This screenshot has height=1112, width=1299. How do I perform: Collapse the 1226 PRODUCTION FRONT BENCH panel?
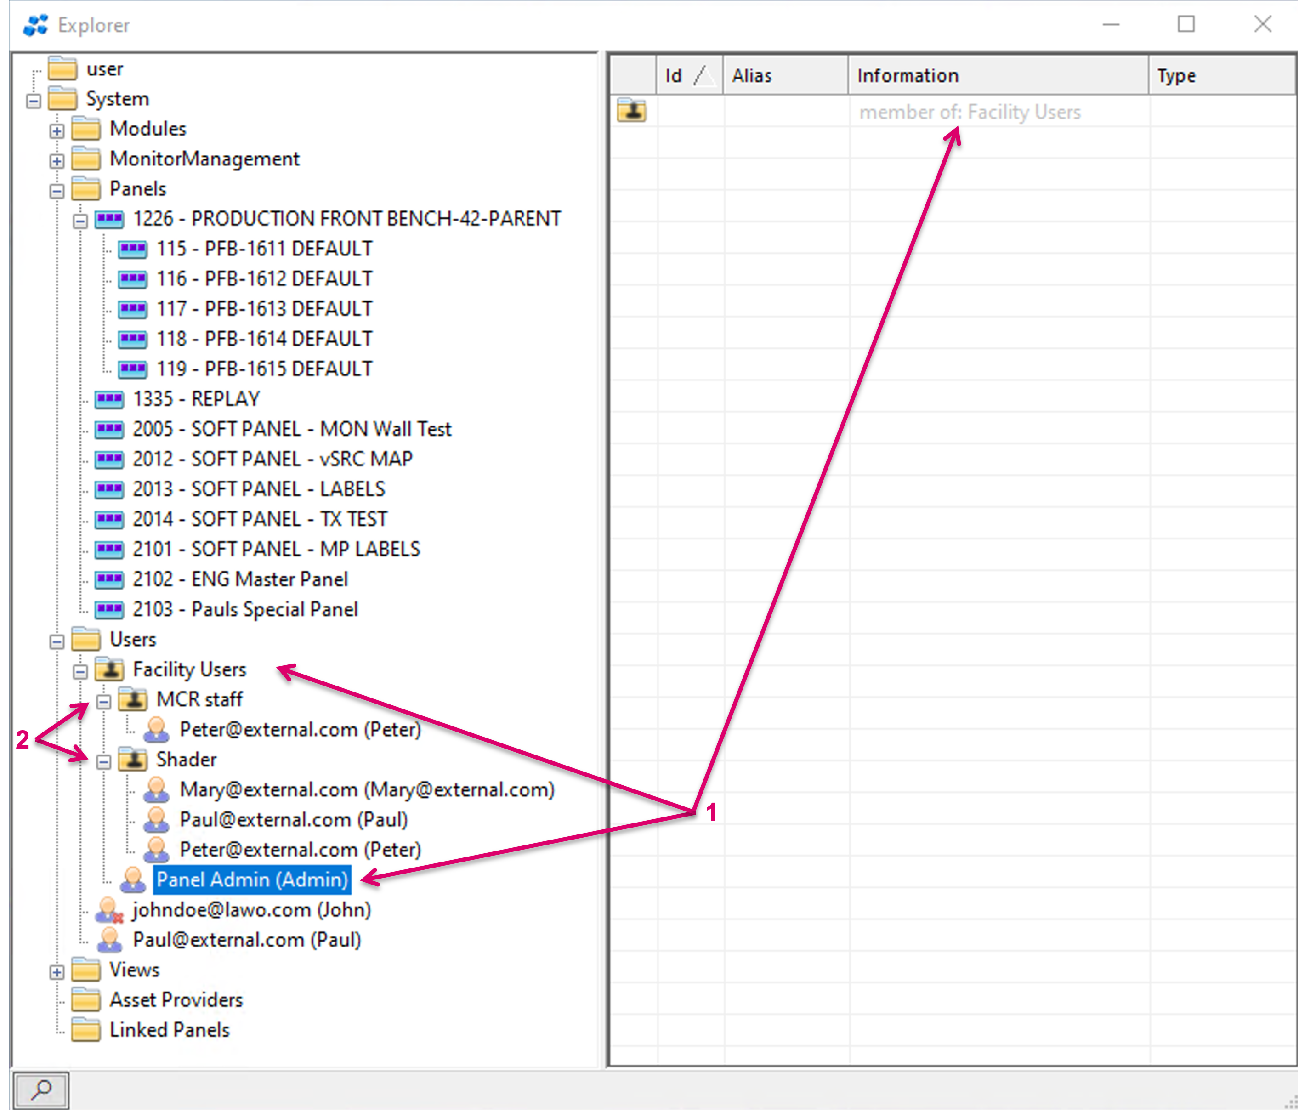pos(80,221)
